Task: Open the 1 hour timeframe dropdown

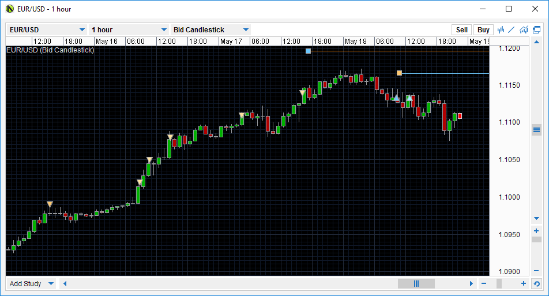Action: tap(129, 30)
